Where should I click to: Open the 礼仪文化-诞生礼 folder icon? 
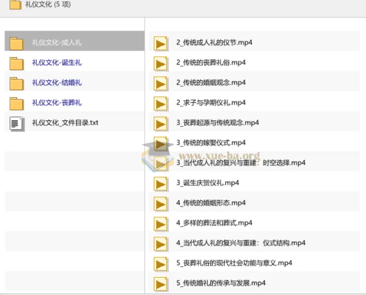[x=17, y=64]
